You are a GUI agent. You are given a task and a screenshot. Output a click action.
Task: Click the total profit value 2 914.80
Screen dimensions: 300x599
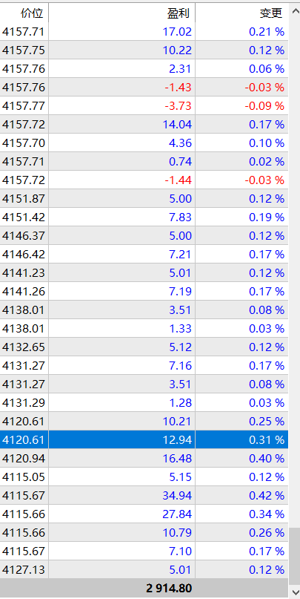pos(169,589)
